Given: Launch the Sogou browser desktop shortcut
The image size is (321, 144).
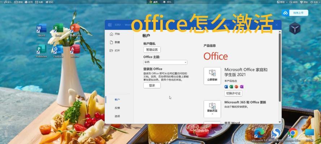Looking at the screenshot, I should coord(276,135).
